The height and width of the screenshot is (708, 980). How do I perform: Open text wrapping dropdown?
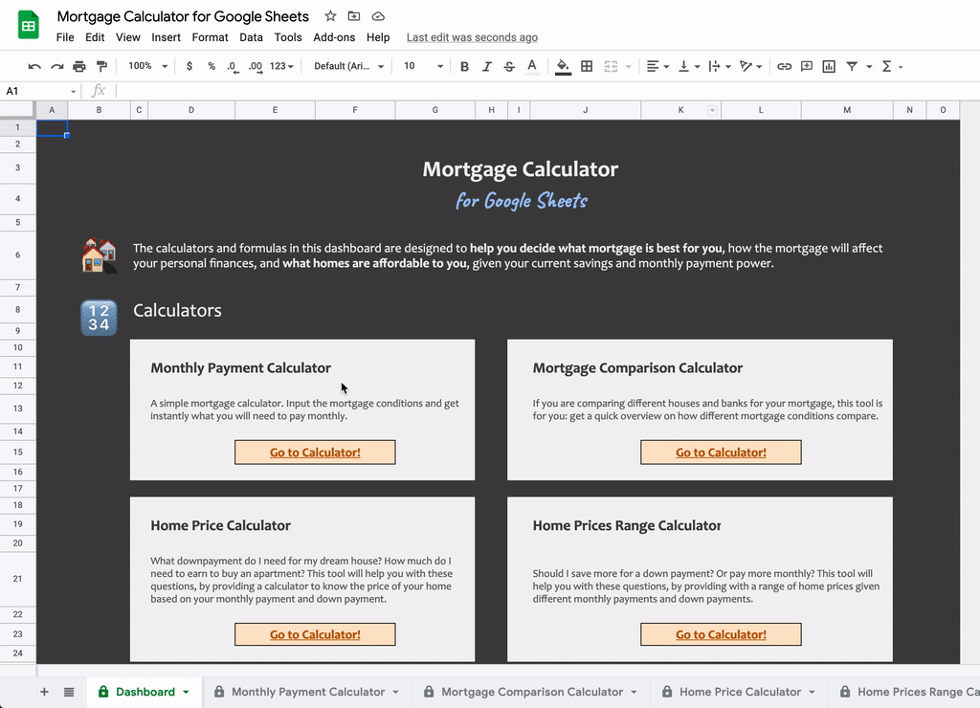pos(720,66)
